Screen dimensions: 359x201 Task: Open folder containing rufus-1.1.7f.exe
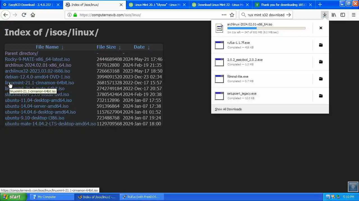321,45
